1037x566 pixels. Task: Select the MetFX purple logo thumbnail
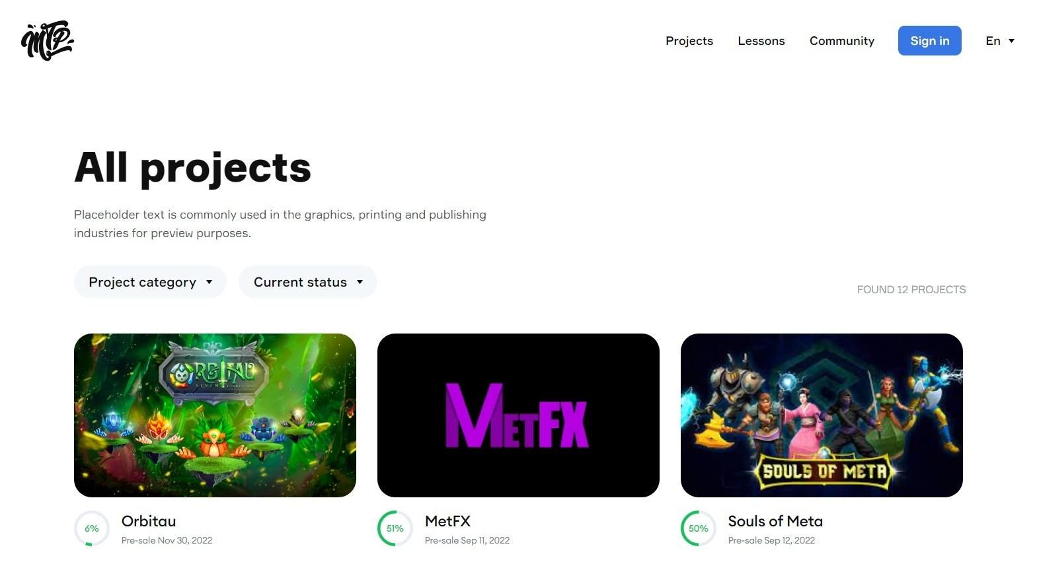point(518,415)
